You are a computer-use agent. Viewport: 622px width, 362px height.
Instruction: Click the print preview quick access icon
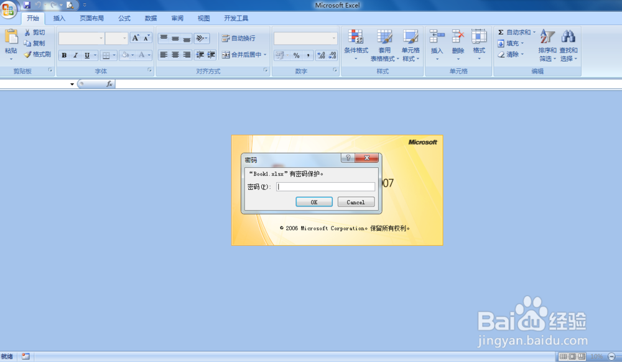pyautogui.click(x=70, y=5)
